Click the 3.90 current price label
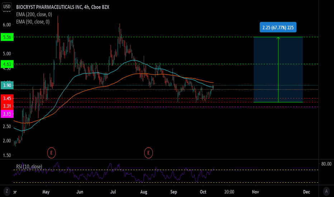 click(x=7, y=85)
